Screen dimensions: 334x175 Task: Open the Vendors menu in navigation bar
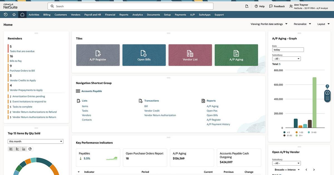point(75,15)
